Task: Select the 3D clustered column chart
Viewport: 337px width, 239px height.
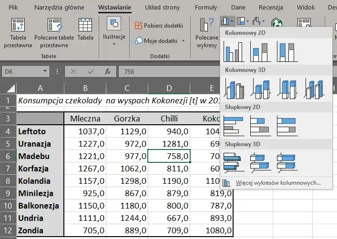Action: (x=234, y=89)
